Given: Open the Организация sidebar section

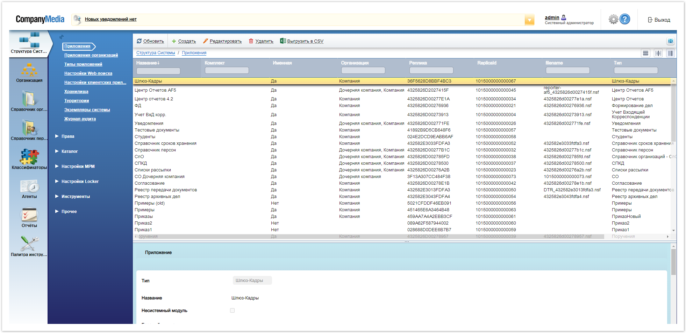Looking at the screenshot, I should click(29, 72).
